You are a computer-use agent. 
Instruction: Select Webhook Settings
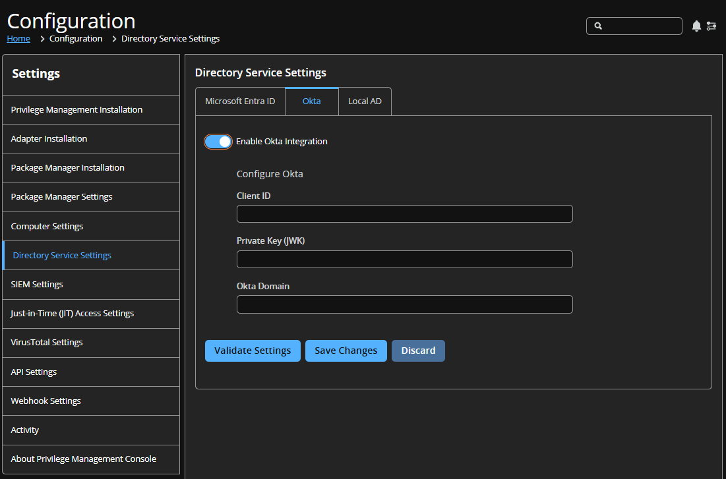(91, 401)
